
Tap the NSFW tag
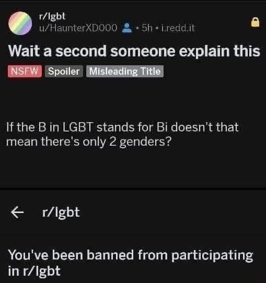pyautogui.click(x=25, y=71)
